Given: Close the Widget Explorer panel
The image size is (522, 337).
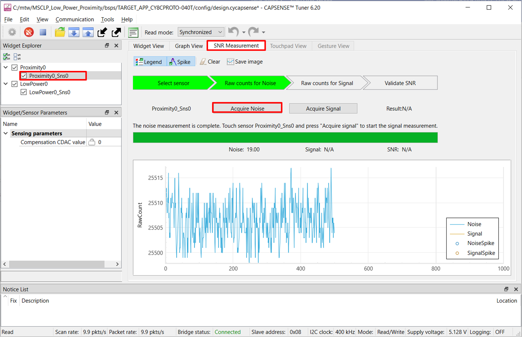Looking at the screenshot, I should (116, 46).
